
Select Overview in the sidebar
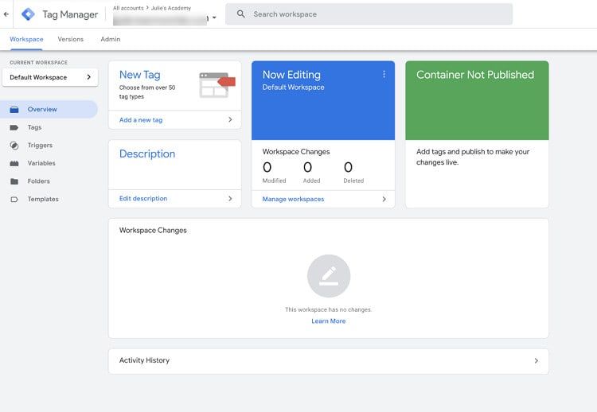coord(49,109)
